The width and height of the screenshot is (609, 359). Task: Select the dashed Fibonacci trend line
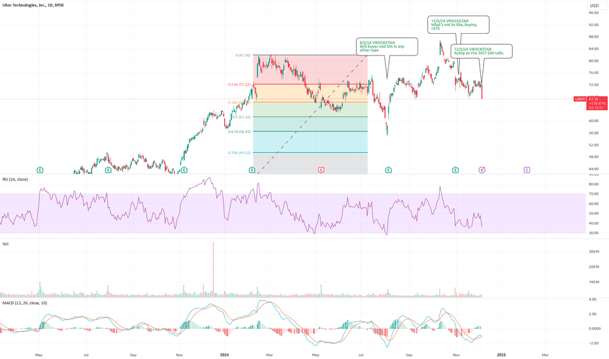coord(311,116)
